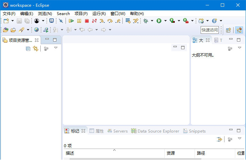Open the dropdown arrow beside New
Viewport: 246px width, 166px height.
pos(12,21)
